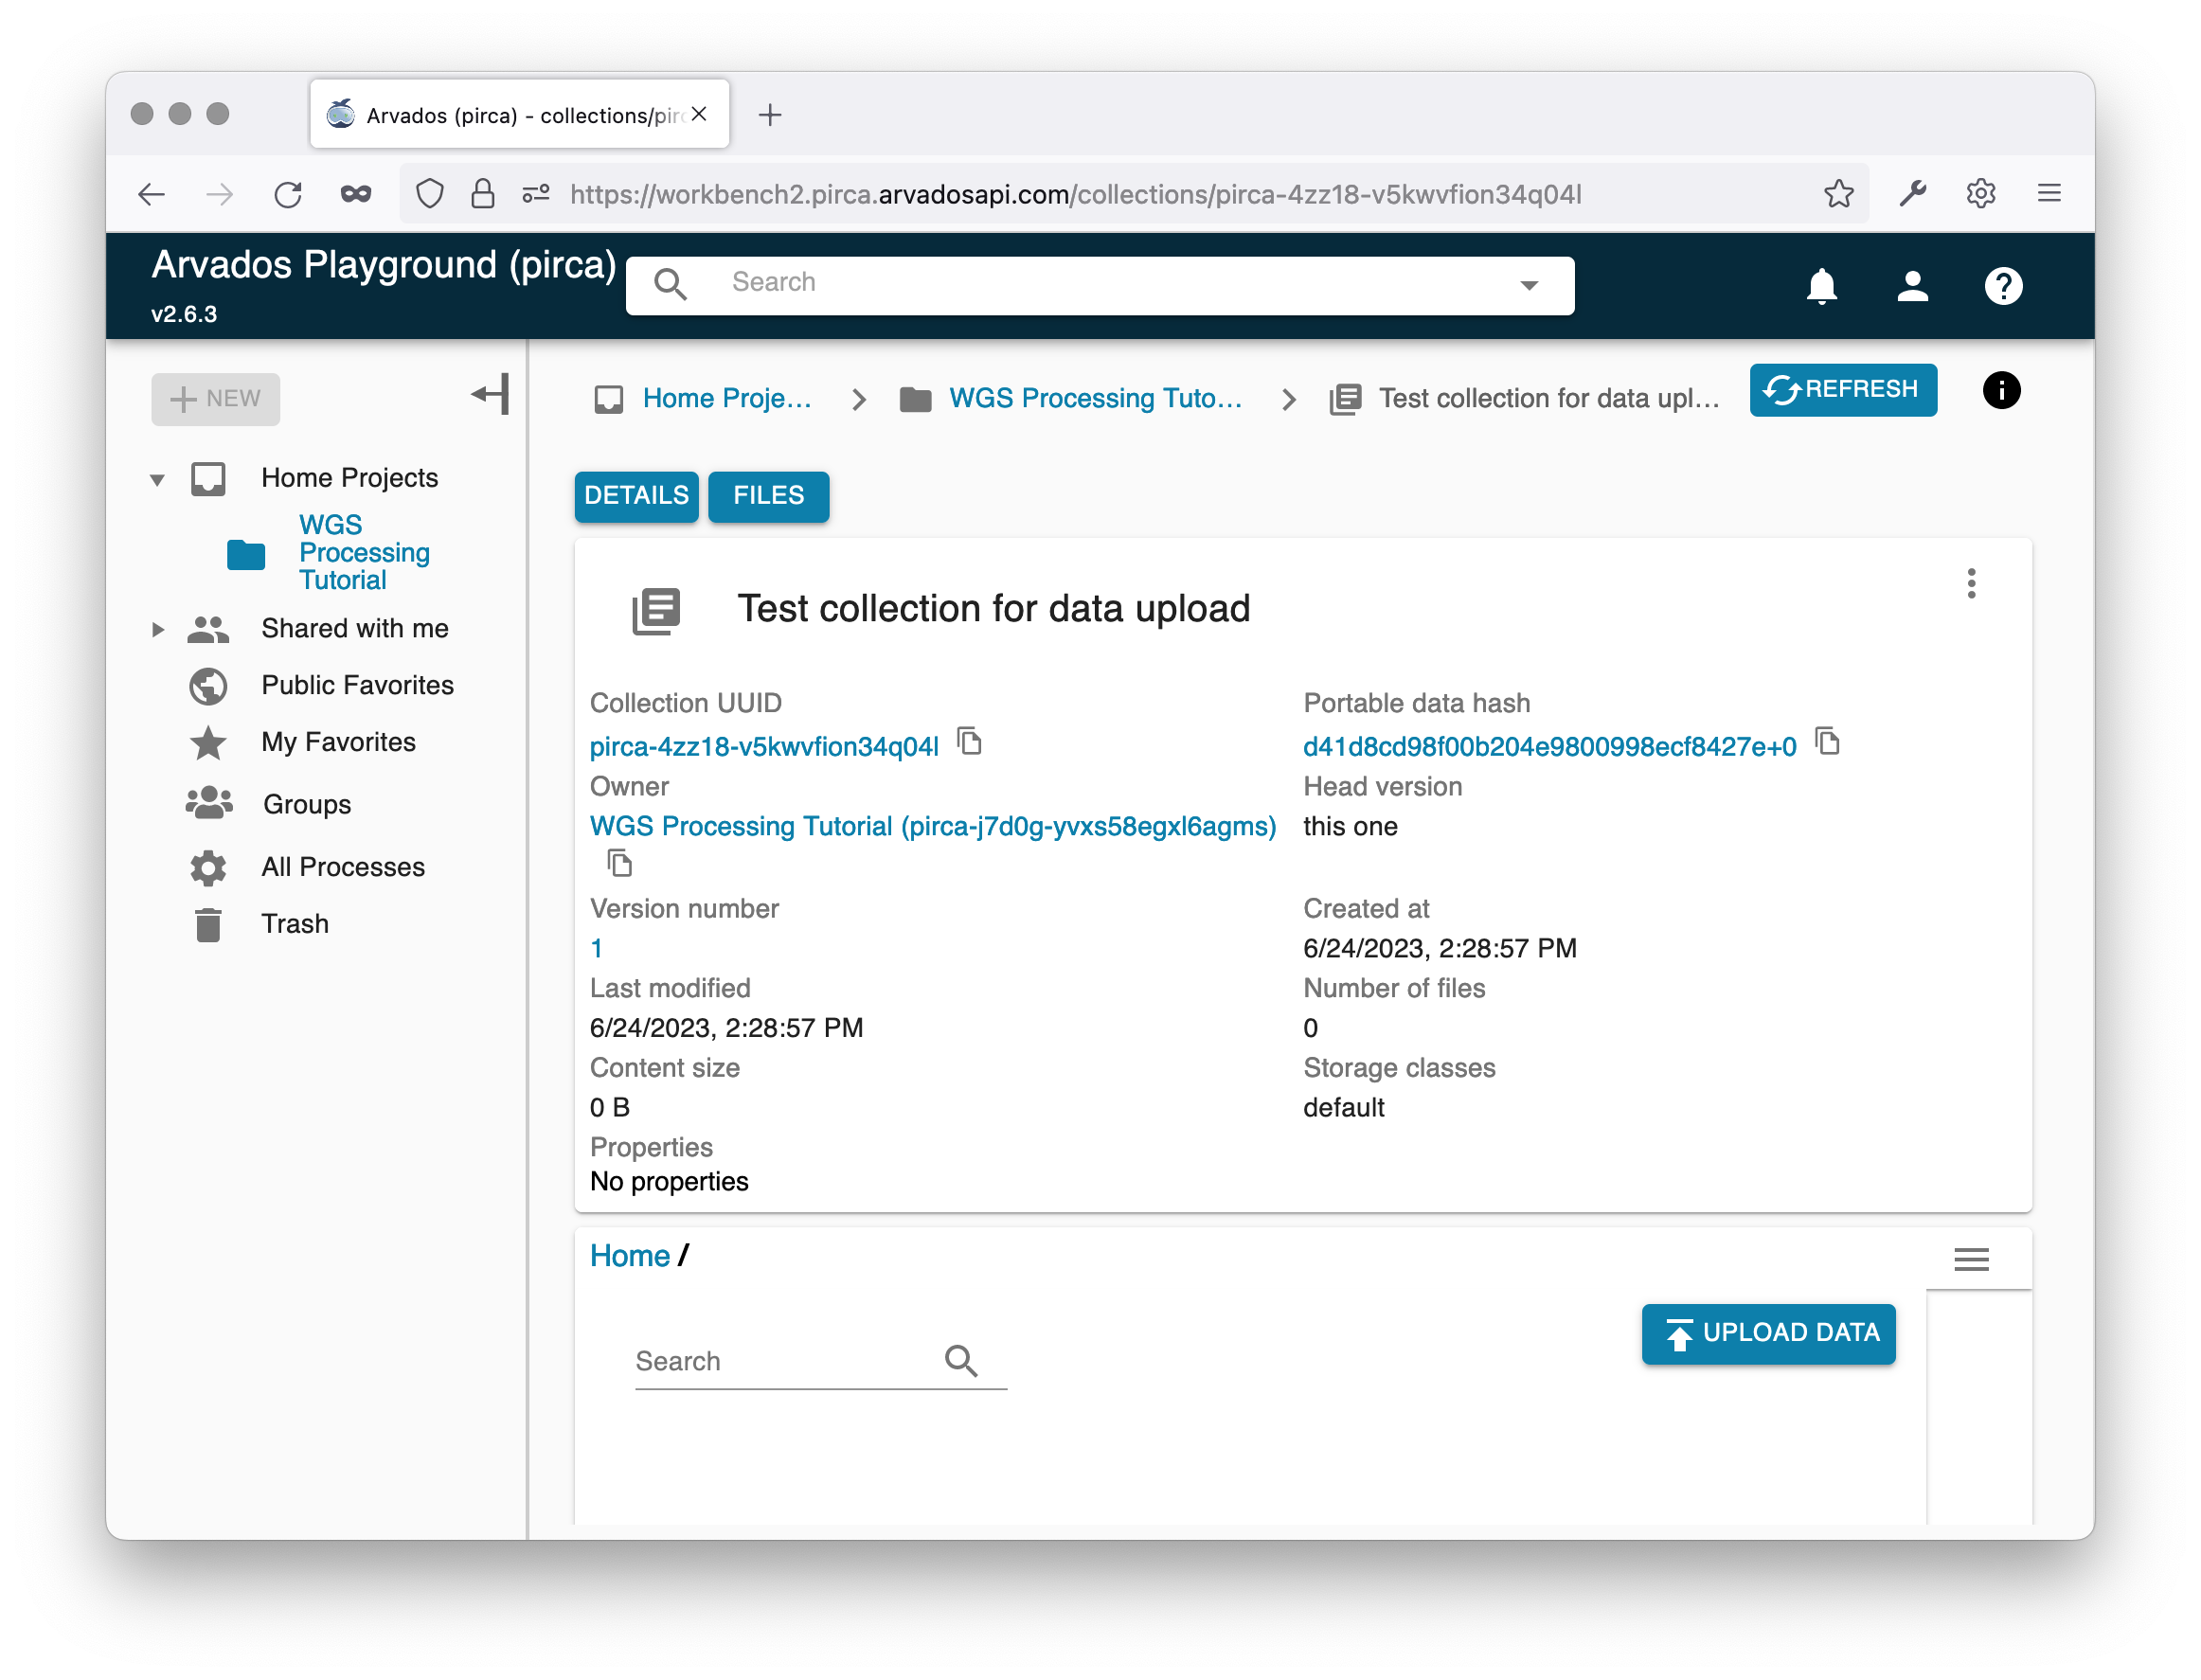
Task: Open the Trash
Action: click(295, 924)
